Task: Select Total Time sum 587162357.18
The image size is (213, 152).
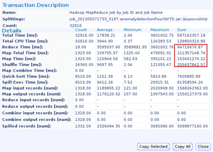Action: tap(191, 35)
